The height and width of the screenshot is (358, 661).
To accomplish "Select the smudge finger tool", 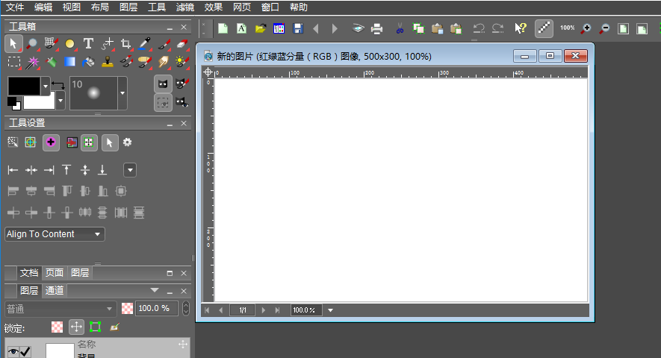I will pyautogui.click(x=163, y=62).
